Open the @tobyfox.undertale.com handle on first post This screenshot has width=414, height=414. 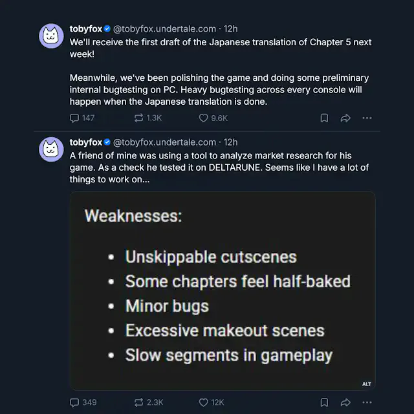[x=164, y=28]
